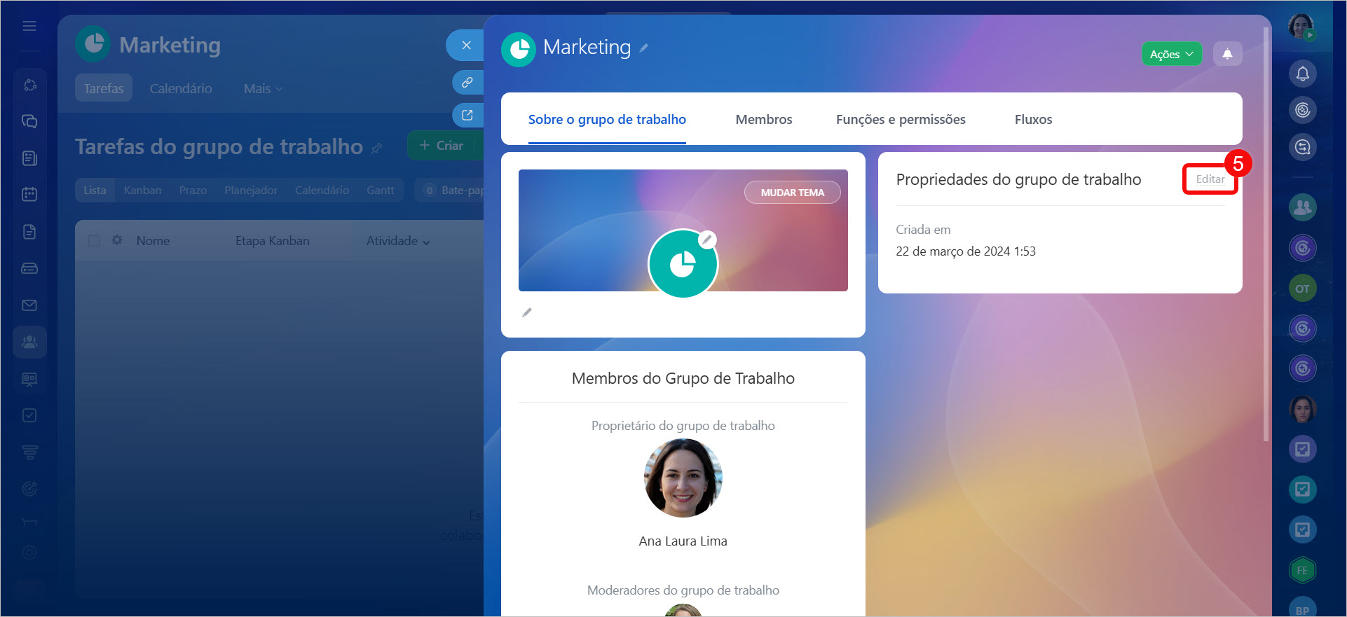This screenshot has width=1347, height=617.
Task: Edit the group avatar with pencil badge
Action: point(707,240)
